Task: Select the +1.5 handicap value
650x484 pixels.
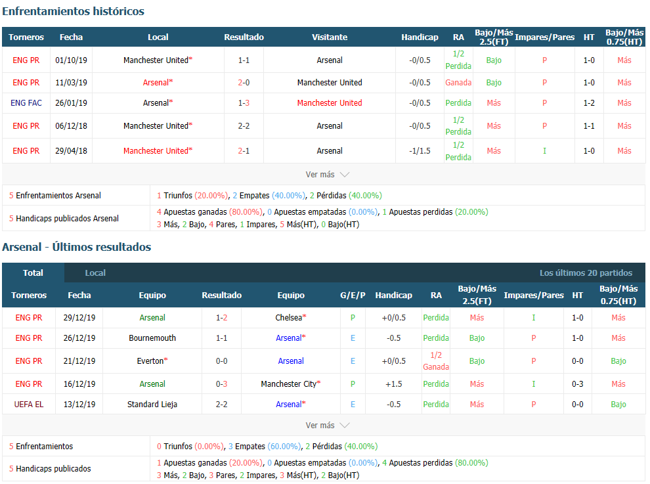Action: (x=393, y=384)
